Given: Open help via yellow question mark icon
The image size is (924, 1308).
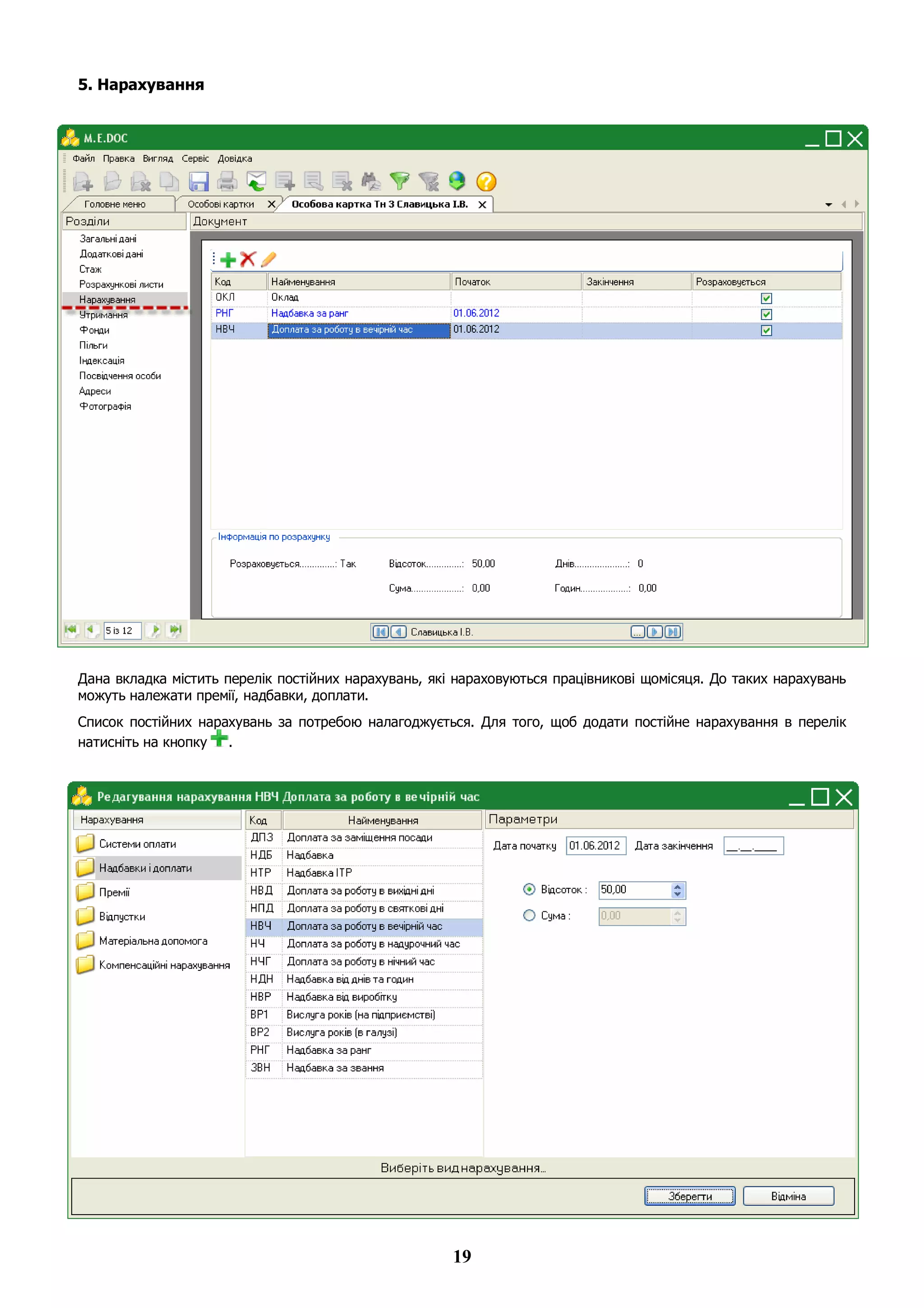Looking at the screenshot, I should (486, 182).
